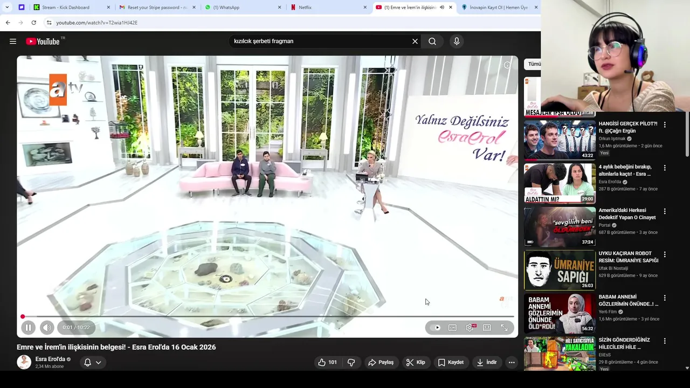
Task: Open the HANGİSİ GERÇEK PİLOT video thumbnail
Action: (560, 140)
